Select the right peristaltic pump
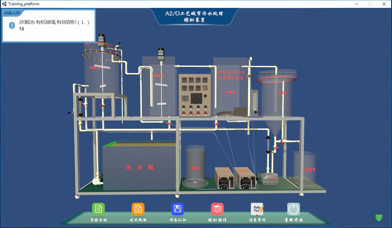The image size is (392, 228). pos(244,178)
